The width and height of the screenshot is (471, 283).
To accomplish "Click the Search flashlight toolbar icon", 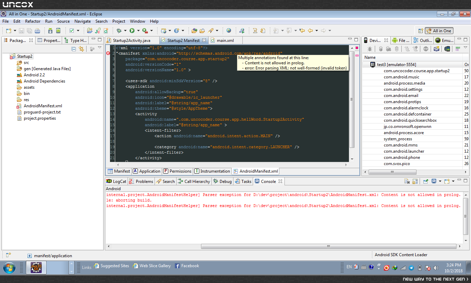I will coord(211,31).
